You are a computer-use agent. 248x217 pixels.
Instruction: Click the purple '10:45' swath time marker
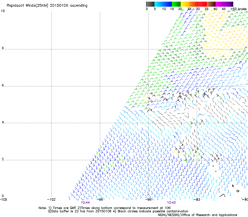pyautogui.click(x=171, y=203)
